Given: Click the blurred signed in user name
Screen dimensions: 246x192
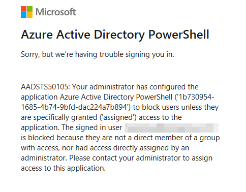Looking at the screenshot, I should [x=171, y=128].
